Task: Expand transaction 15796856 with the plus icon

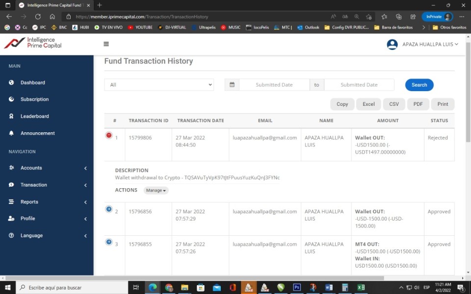Action: point(109,209)
